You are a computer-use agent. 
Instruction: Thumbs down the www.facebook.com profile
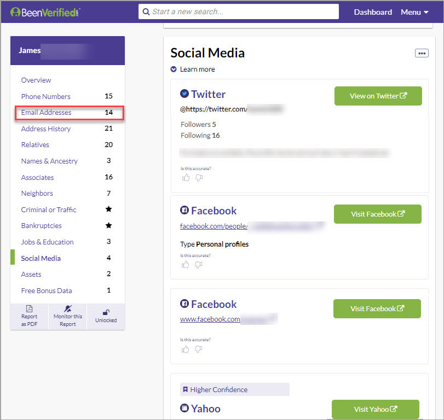tap(199, 349)
